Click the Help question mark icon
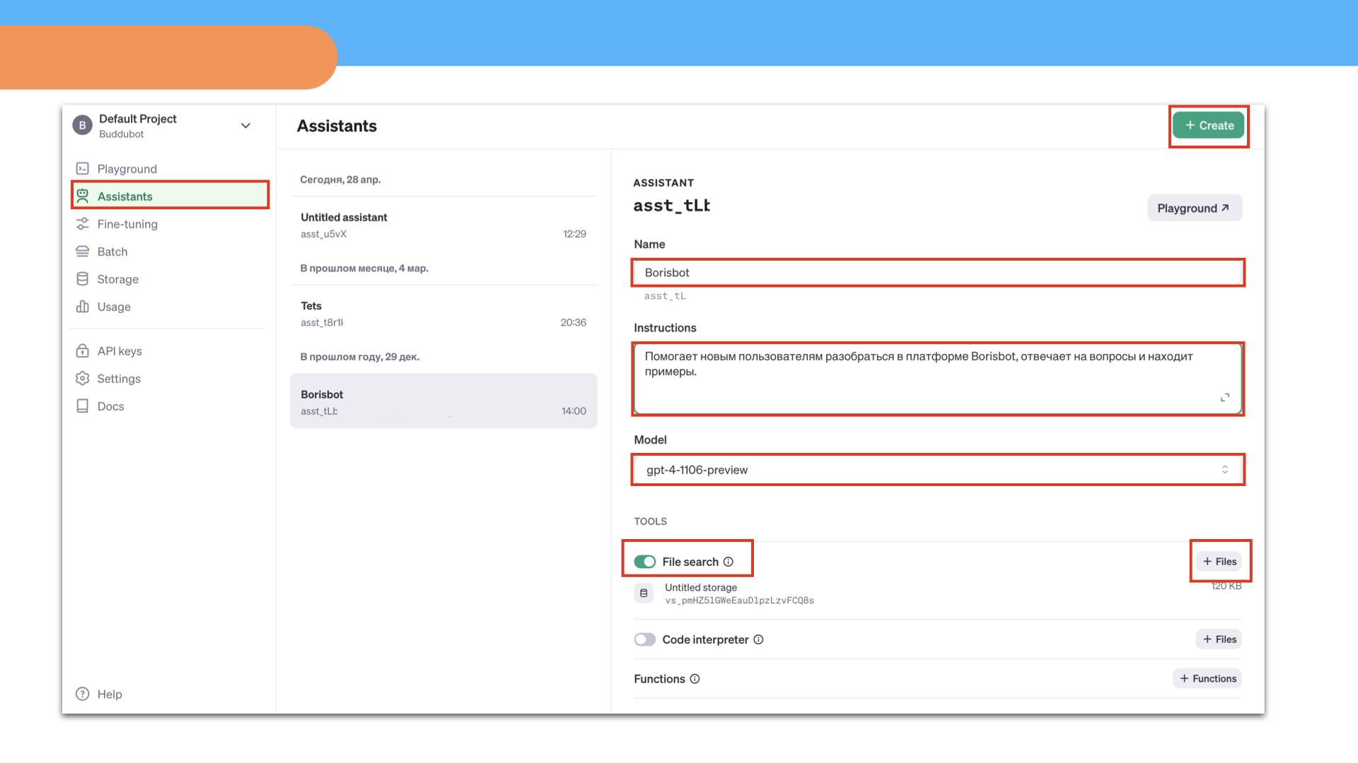 83,694
